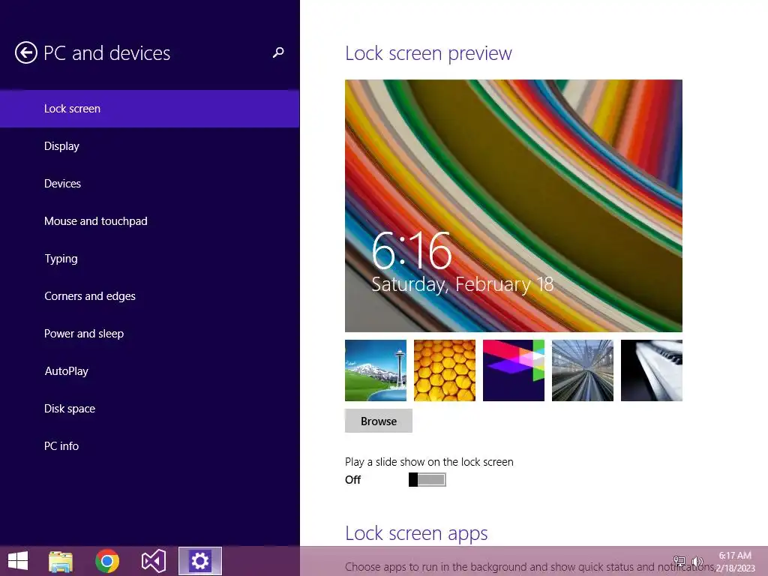Image resolution: width=768 pixels, height=576 pixels.
Task: Select the Lock screen category
Action: pos(149,109)
